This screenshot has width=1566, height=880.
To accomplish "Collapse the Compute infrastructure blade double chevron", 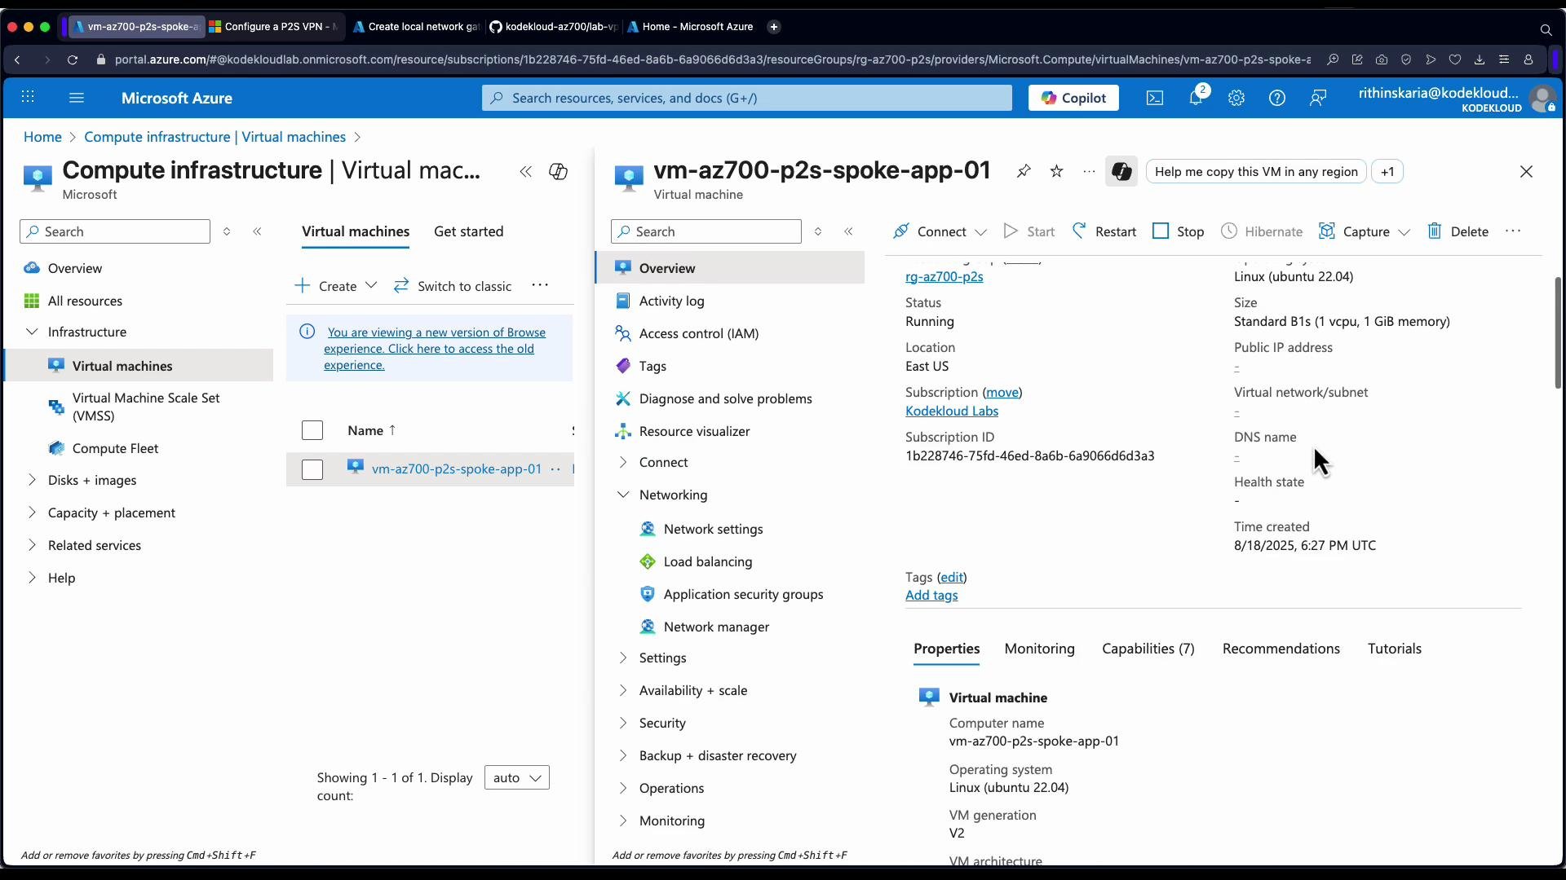I will click(526, 171).
